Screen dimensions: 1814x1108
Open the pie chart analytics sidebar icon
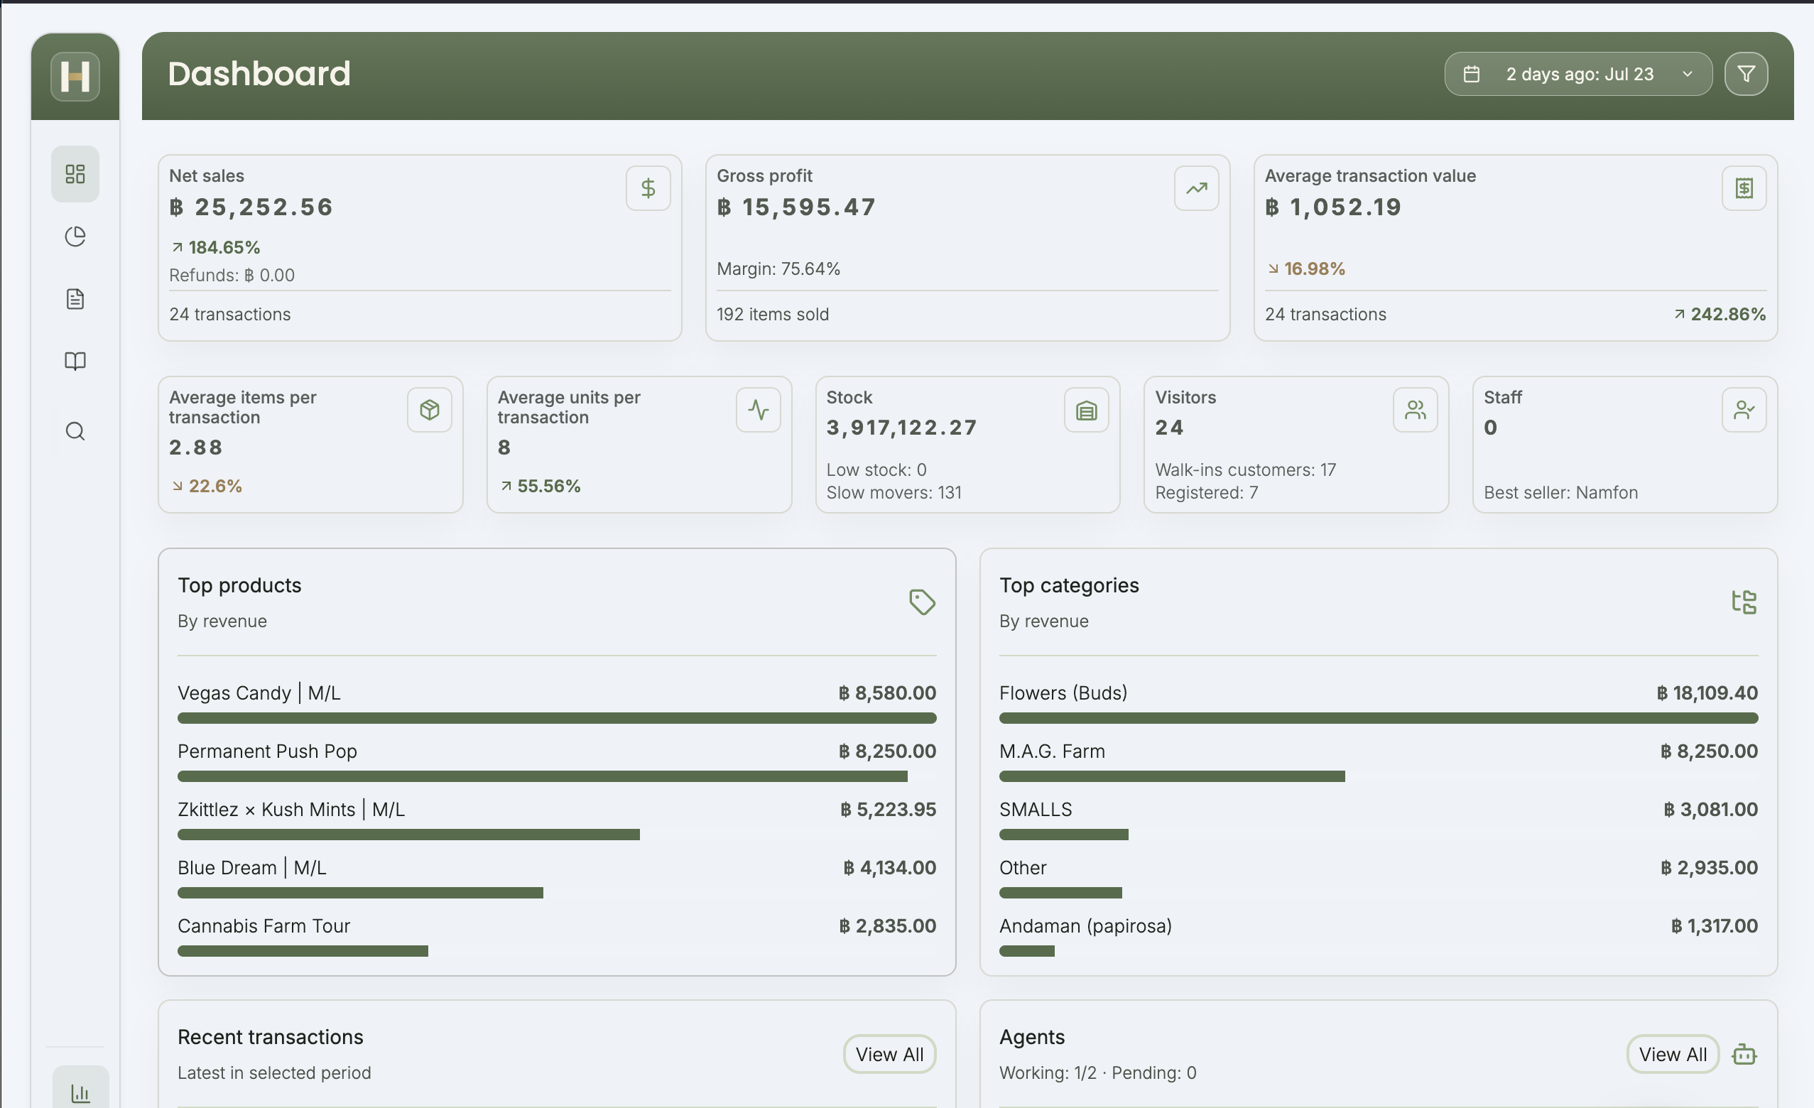coord(75,237)
